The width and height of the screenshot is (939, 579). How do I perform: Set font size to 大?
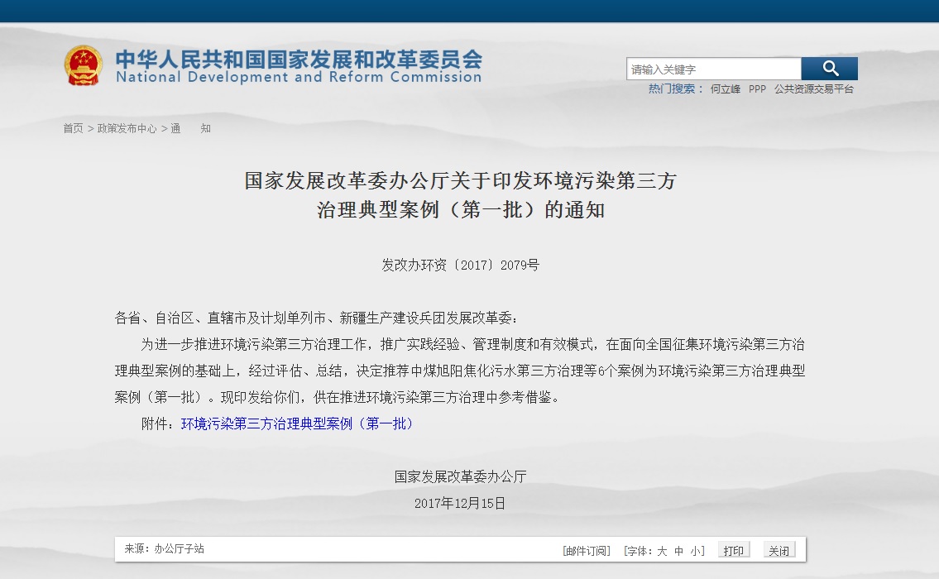click(x=662, y=551)
